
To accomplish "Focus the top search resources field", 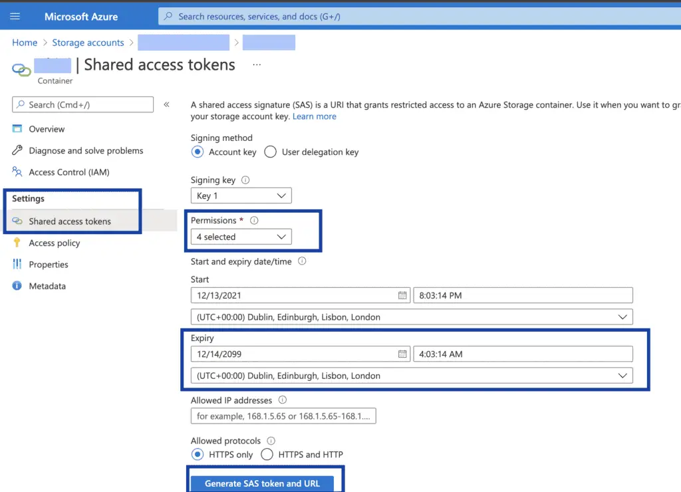I will 420,17.
